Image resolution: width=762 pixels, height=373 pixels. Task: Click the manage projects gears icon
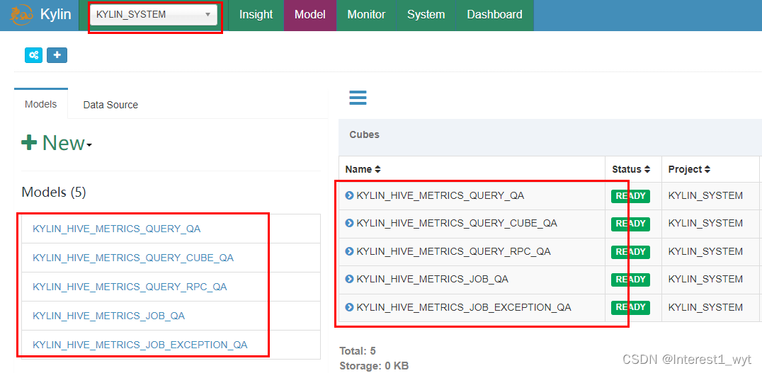pos(33,55)
